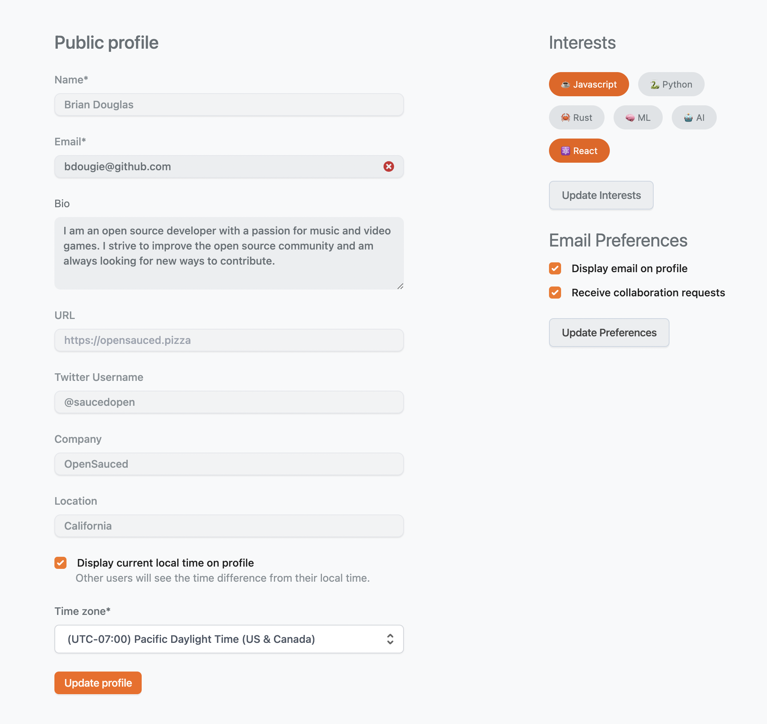Screen dimensions: 767x724
Task: Toggle the Rust interest
Action: coord(577,117)
